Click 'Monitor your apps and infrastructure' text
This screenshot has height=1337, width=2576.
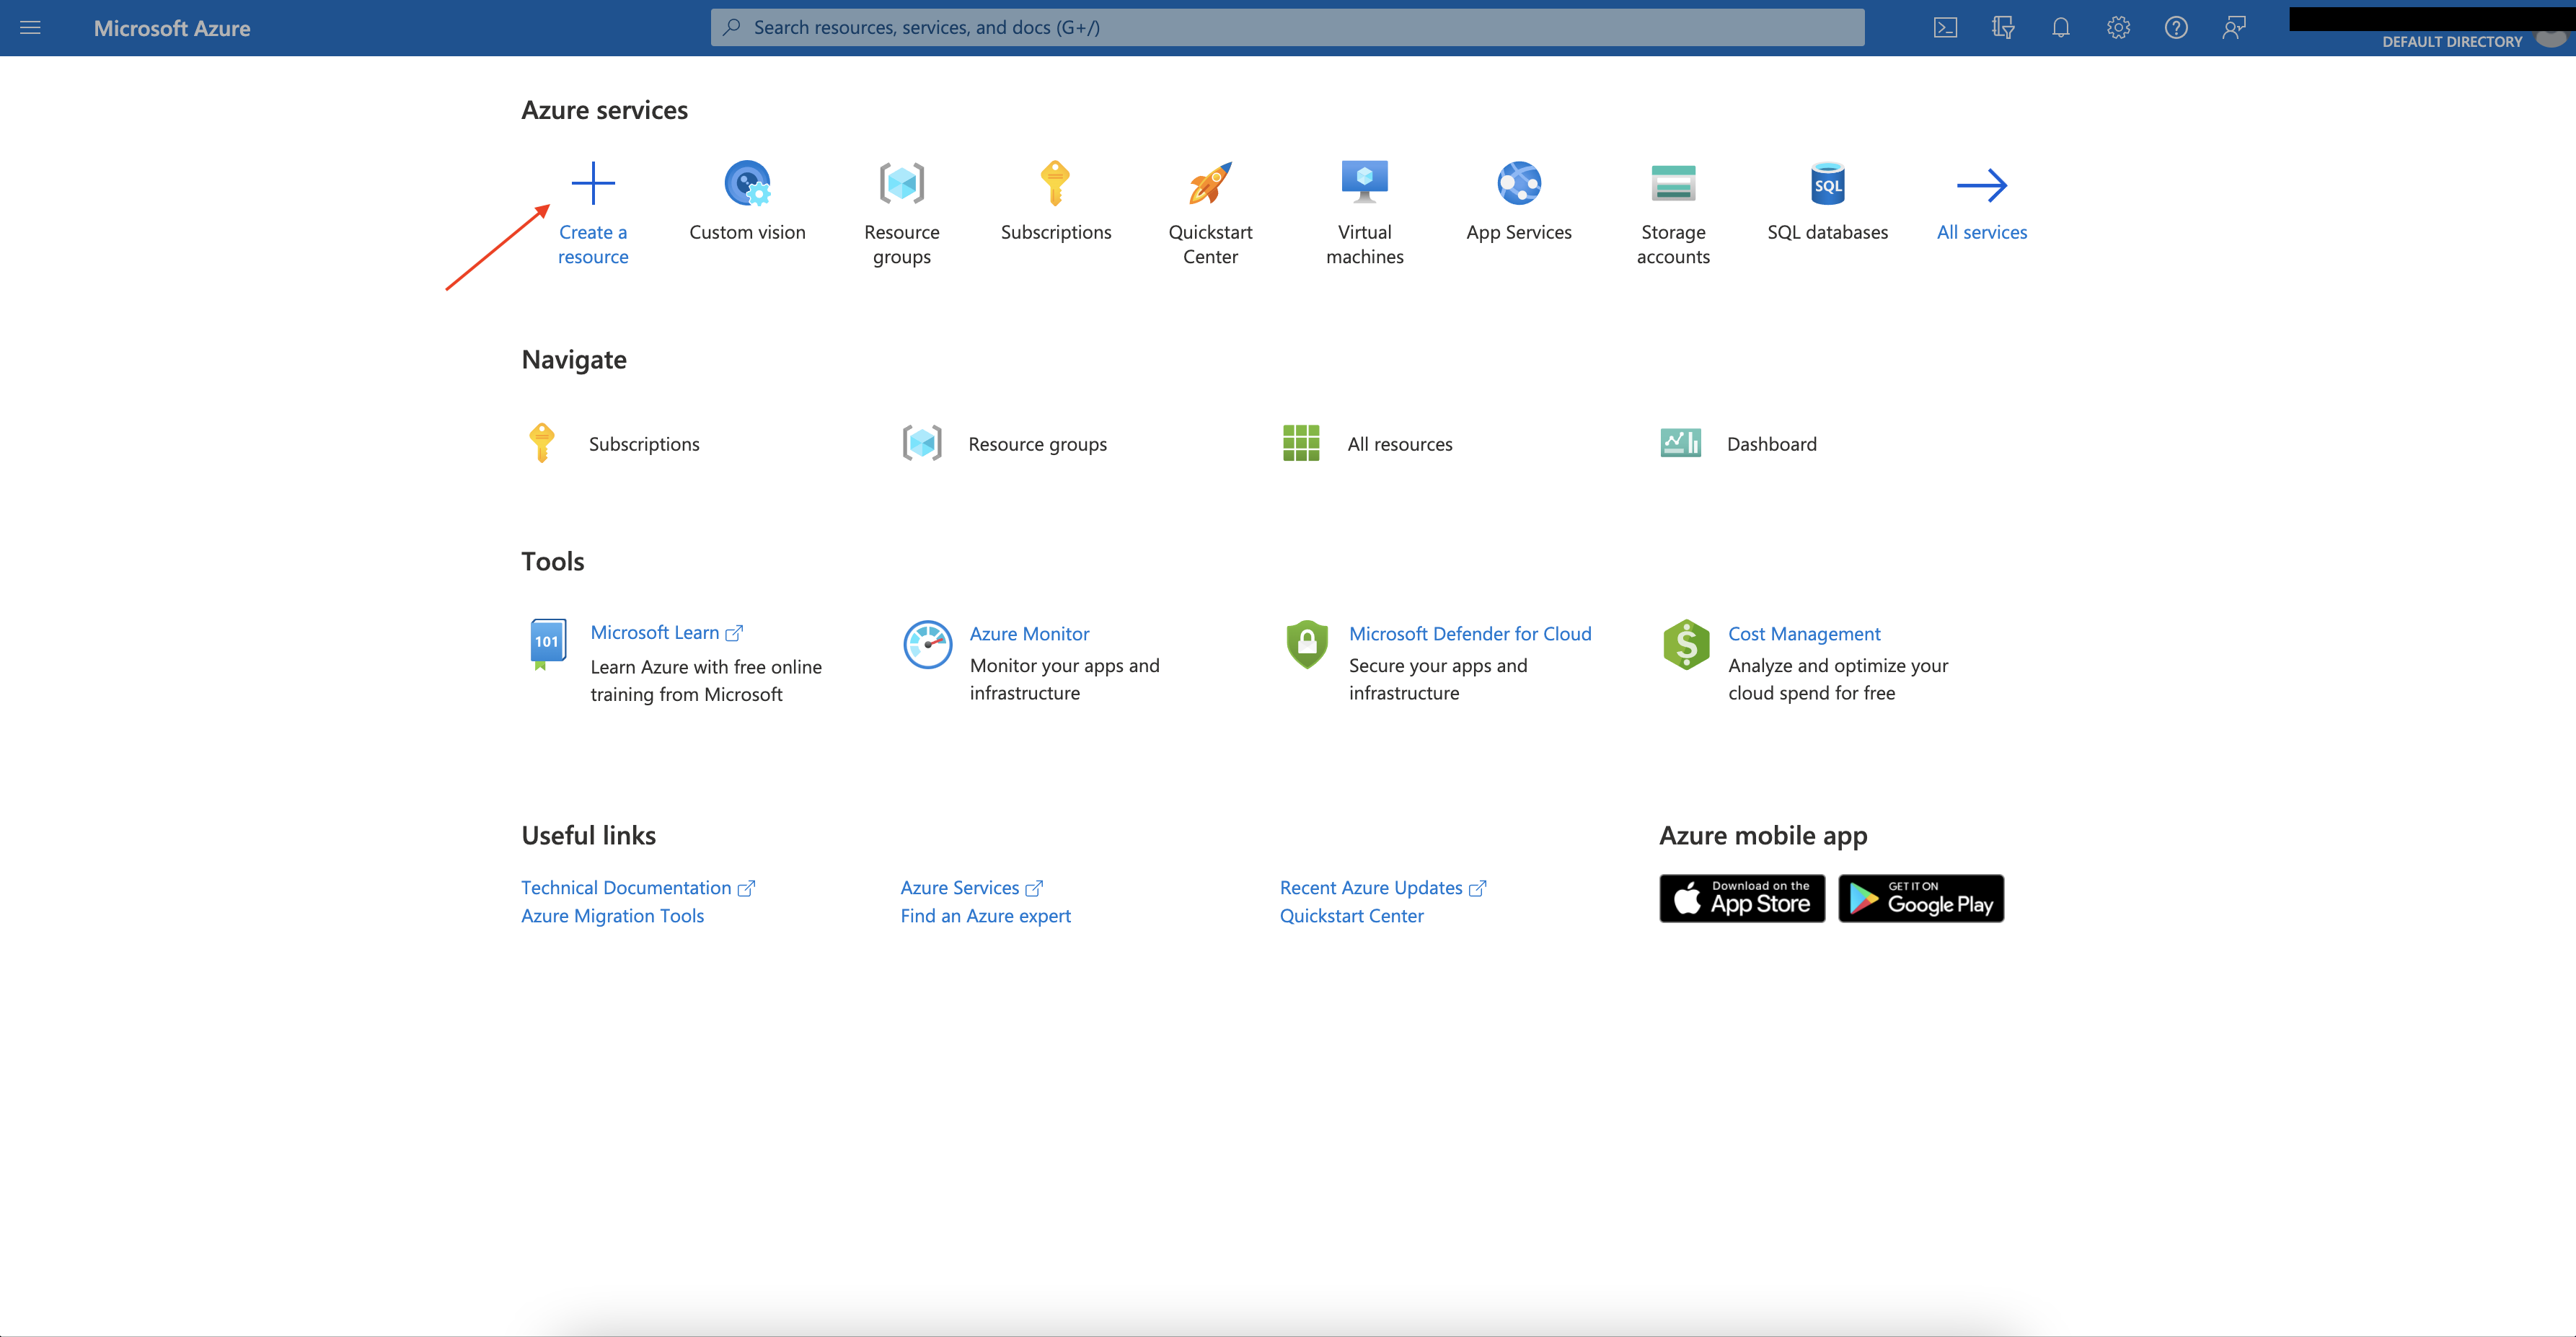(x=1064, y=679)
